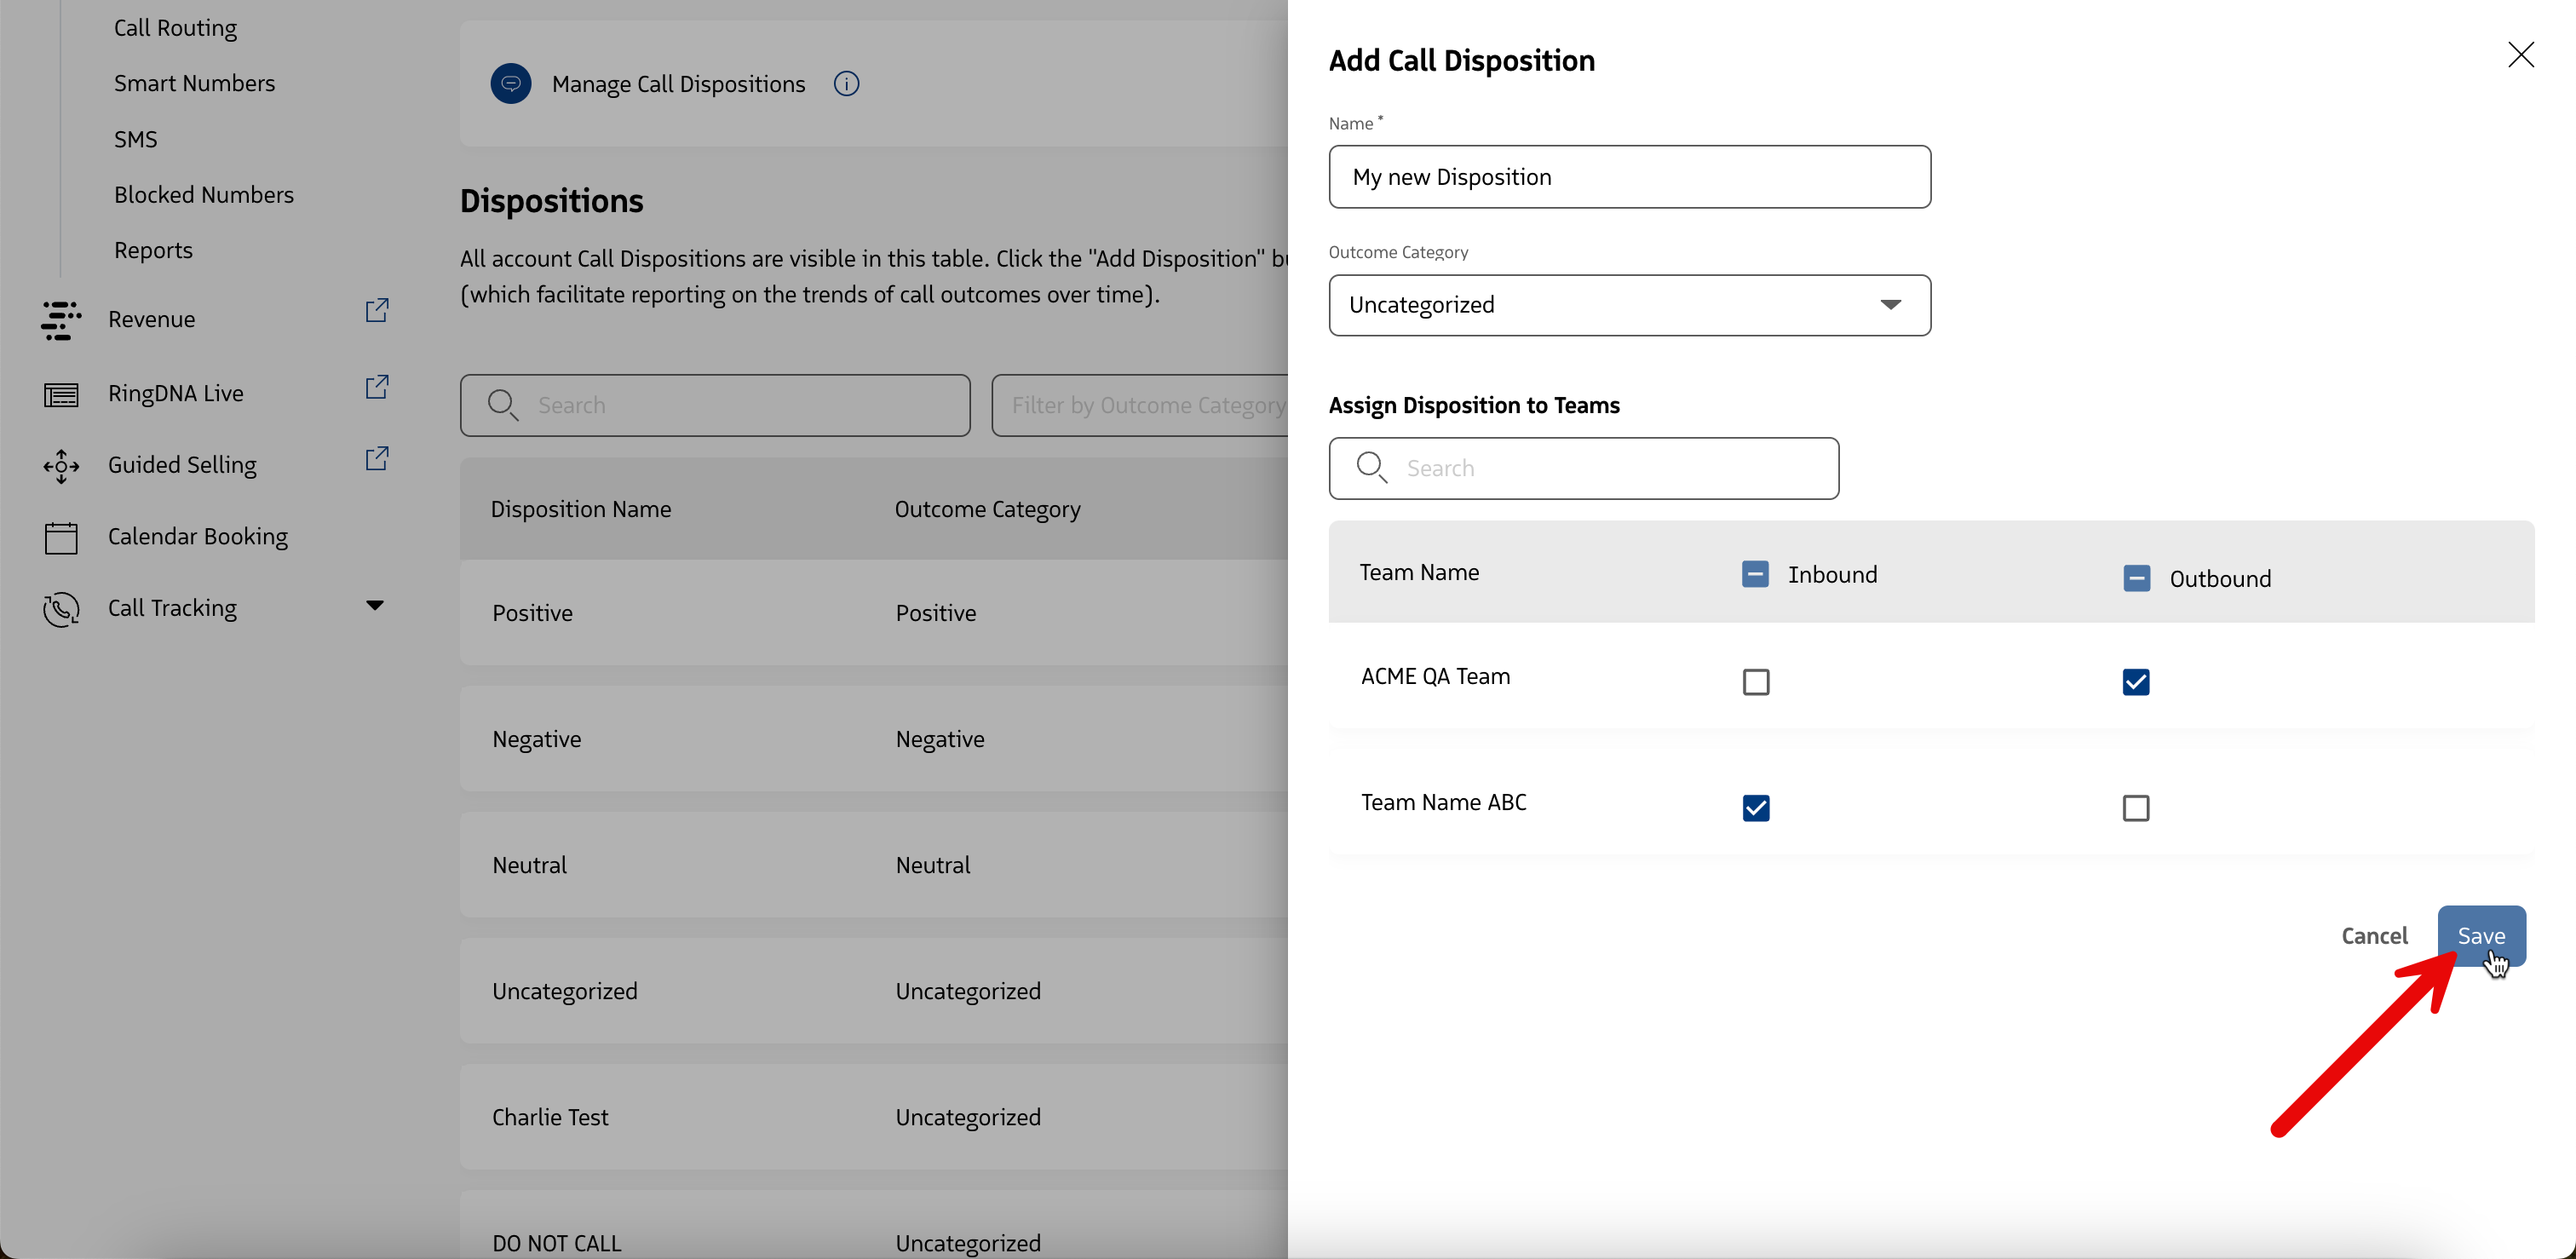Close the Add Call Disposition panel

(x=2520, y=55)
